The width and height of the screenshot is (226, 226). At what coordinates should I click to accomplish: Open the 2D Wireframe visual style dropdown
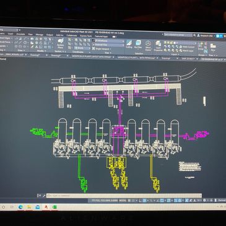pyautogui.click(x=108, y=41)
